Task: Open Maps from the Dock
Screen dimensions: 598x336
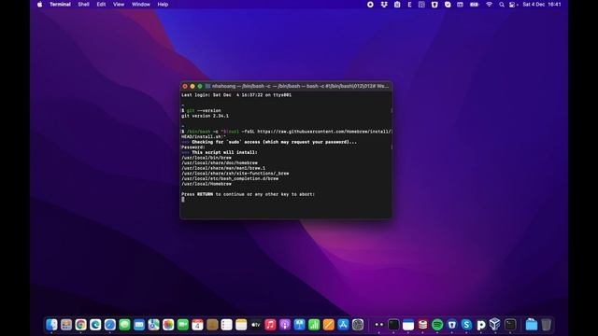Action: click(x=153, y=325)
